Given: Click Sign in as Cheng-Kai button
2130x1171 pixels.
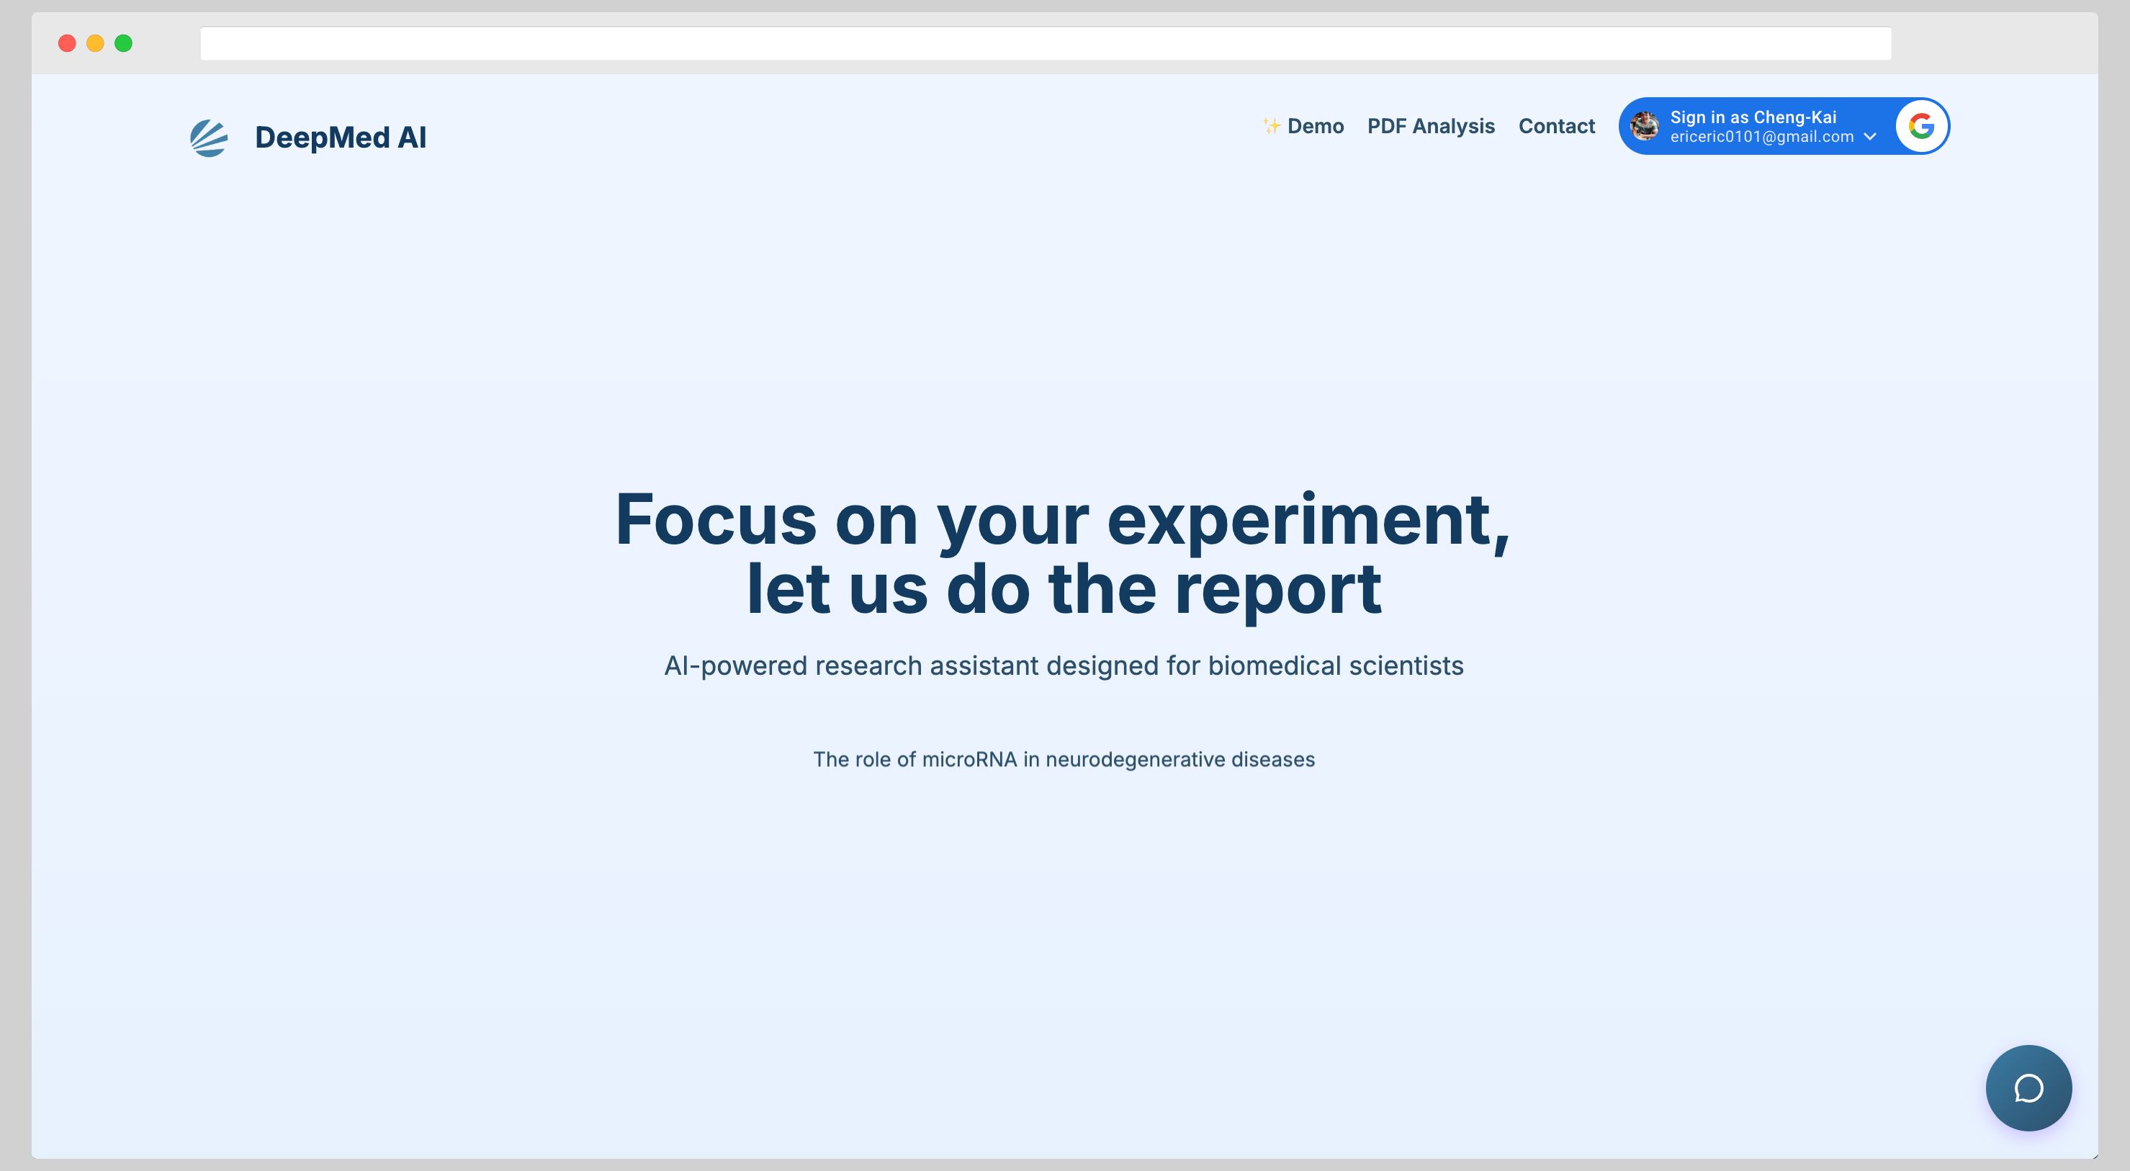Looking at the screenshot, I should pyautogui.click(x=1753, y=117).
